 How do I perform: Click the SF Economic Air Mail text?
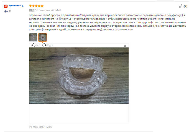pyautogui.click(x=48, y=10)
